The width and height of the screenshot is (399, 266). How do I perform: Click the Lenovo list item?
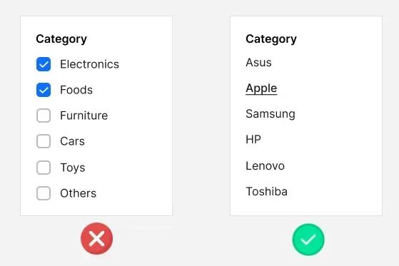coord(265,166)
